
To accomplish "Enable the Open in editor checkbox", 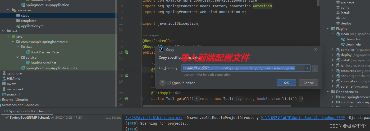I will click(x=169, y=83).
